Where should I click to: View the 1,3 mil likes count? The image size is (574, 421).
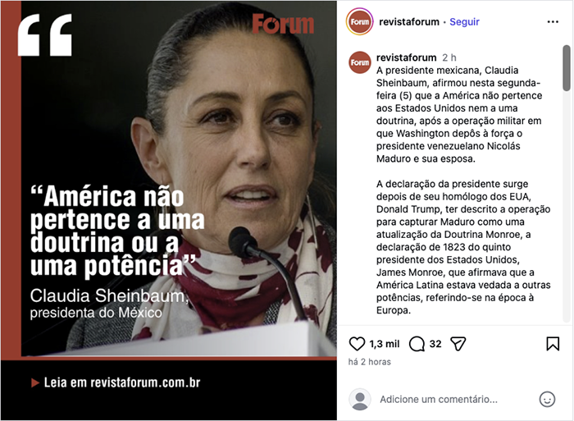(x=384, y=344)
